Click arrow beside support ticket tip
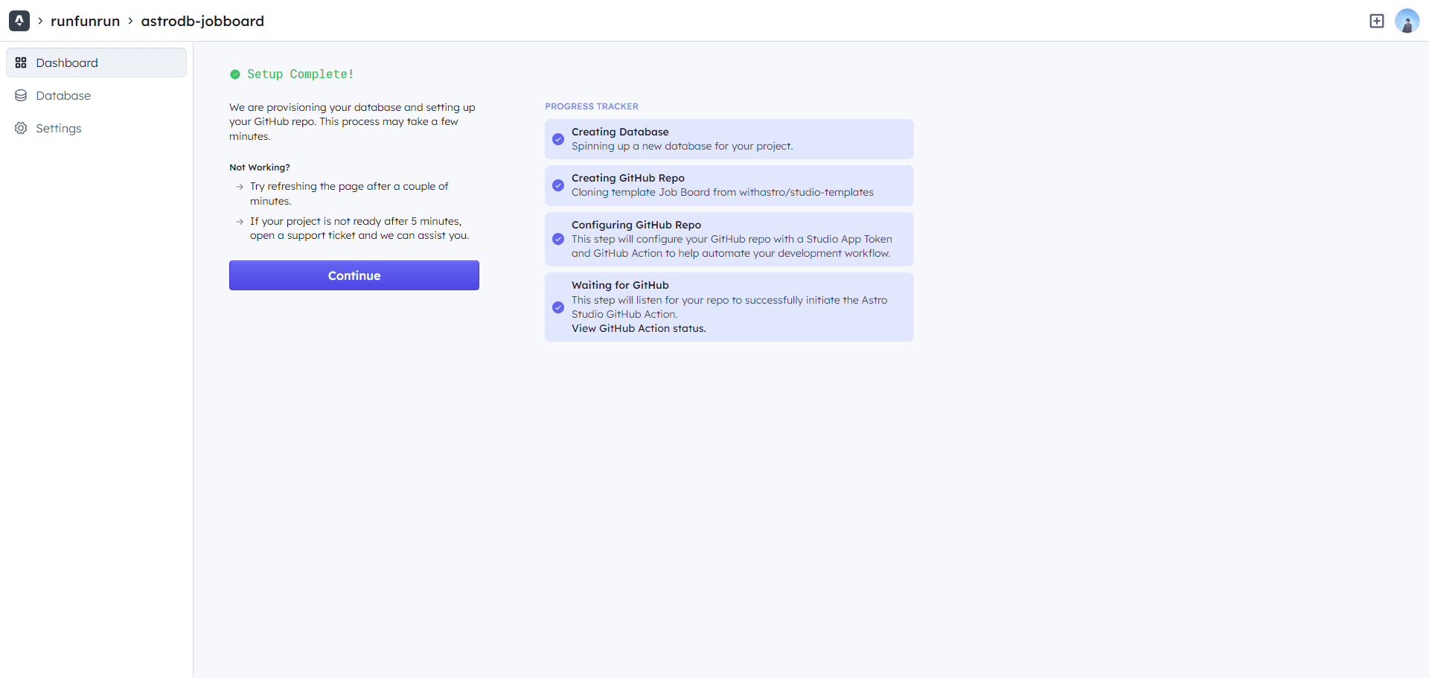 pos(240,222)
